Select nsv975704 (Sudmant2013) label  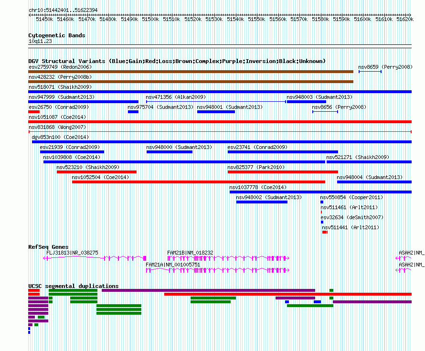[x=160, y=107]
